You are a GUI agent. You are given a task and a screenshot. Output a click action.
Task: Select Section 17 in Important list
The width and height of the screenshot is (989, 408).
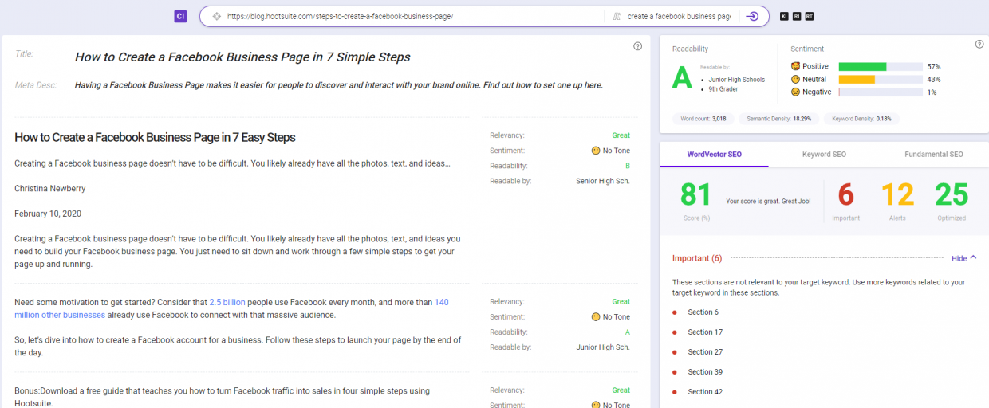pos(705,332)
